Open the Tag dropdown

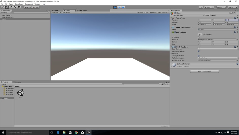pos(191,15)
